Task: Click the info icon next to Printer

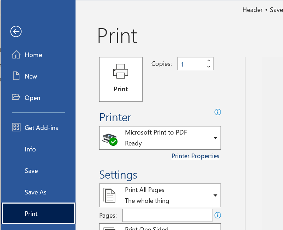Action: tap(217, 112)
